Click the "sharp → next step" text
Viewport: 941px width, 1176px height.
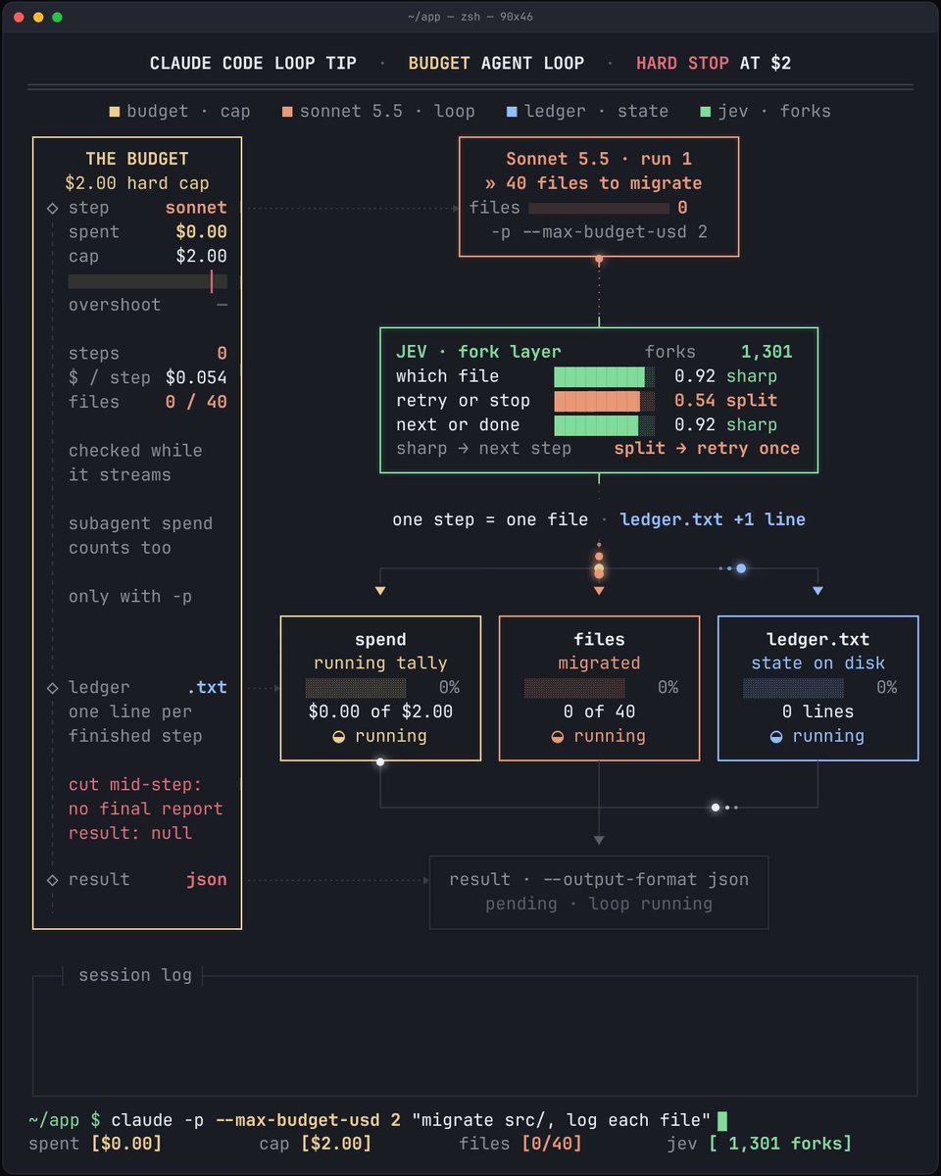pos(485,449)
